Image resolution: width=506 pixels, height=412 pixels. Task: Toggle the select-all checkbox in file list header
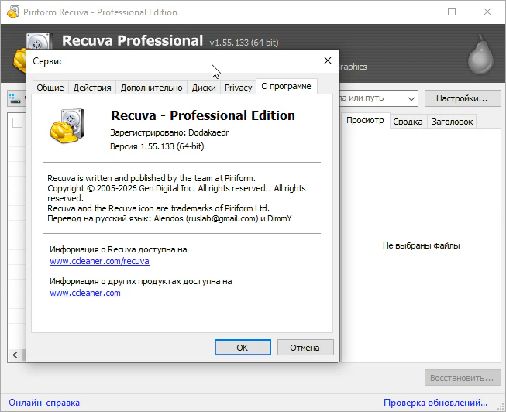click(x=17, y=123)
